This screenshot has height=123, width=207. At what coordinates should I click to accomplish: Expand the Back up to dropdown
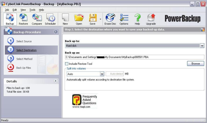pyautogui.click(x=202, y=46)
